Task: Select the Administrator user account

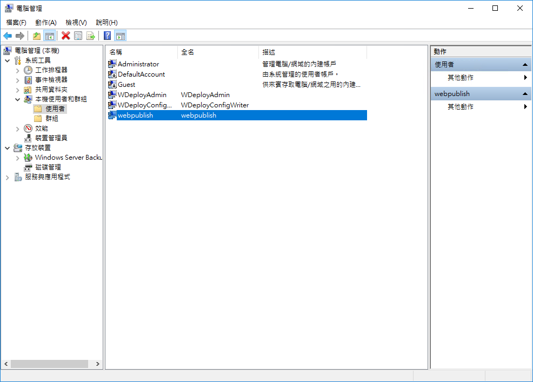Action: [x=138, y=64]
